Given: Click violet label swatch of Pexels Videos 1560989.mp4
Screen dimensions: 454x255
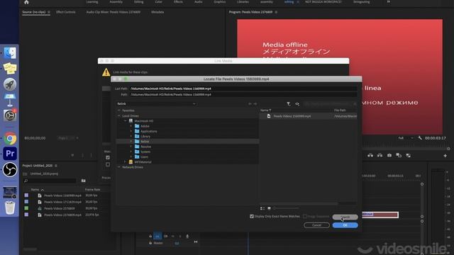Looking at the screenshot, I should [26, 195].
